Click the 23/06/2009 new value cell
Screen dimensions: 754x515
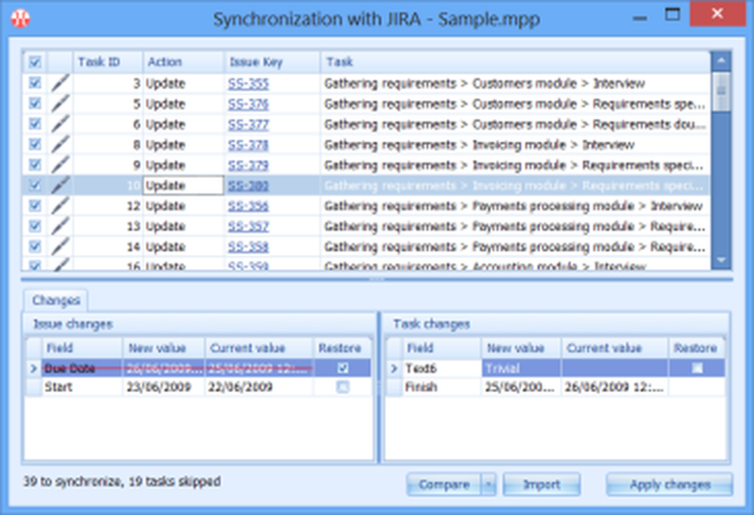pos(164,387)
